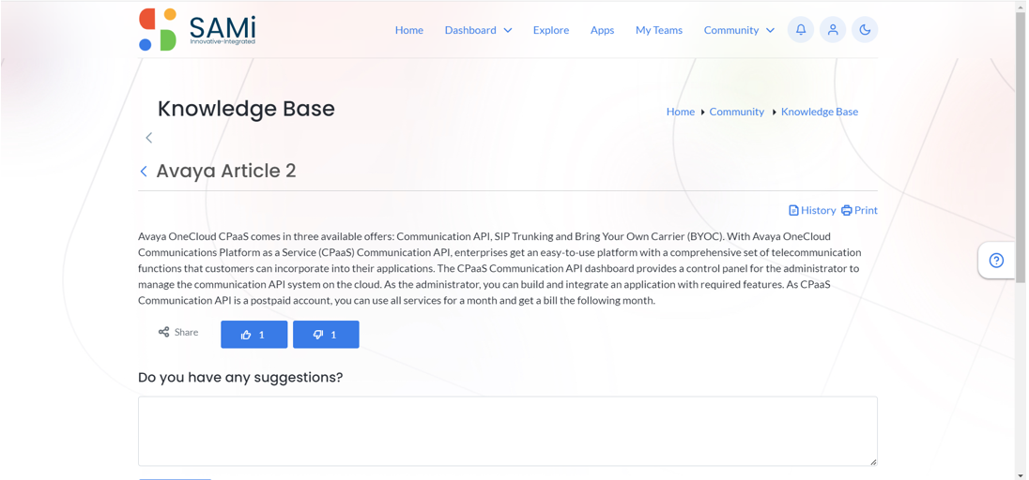
Task: Open the help question mark widget
Action: [x=996, y=261]
